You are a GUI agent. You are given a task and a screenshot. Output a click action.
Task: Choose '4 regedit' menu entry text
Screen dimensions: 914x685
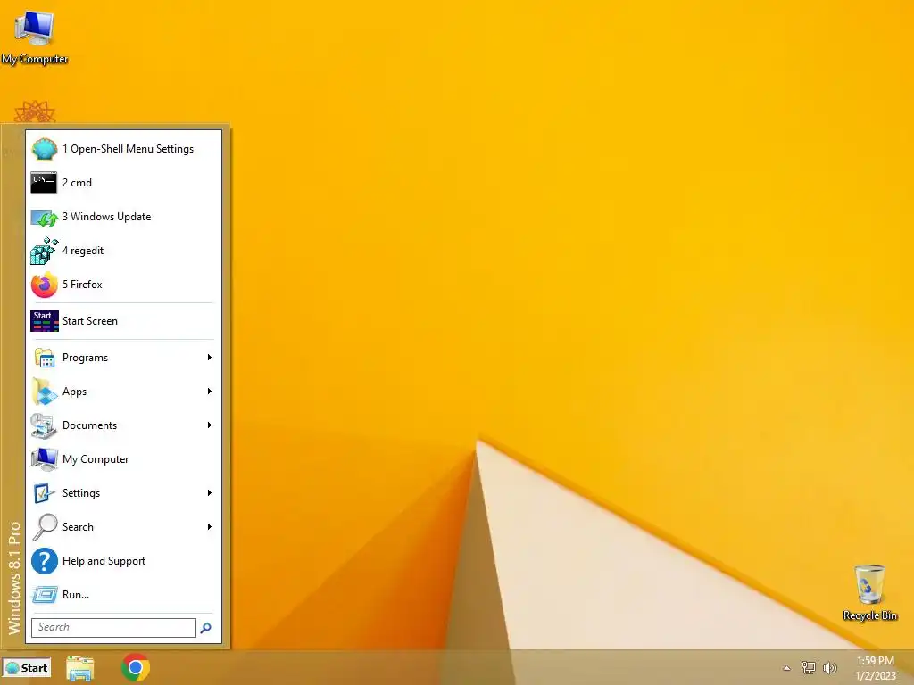83,251
